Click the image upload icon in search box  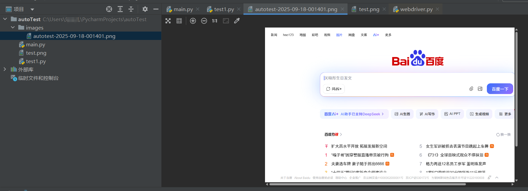480,89
